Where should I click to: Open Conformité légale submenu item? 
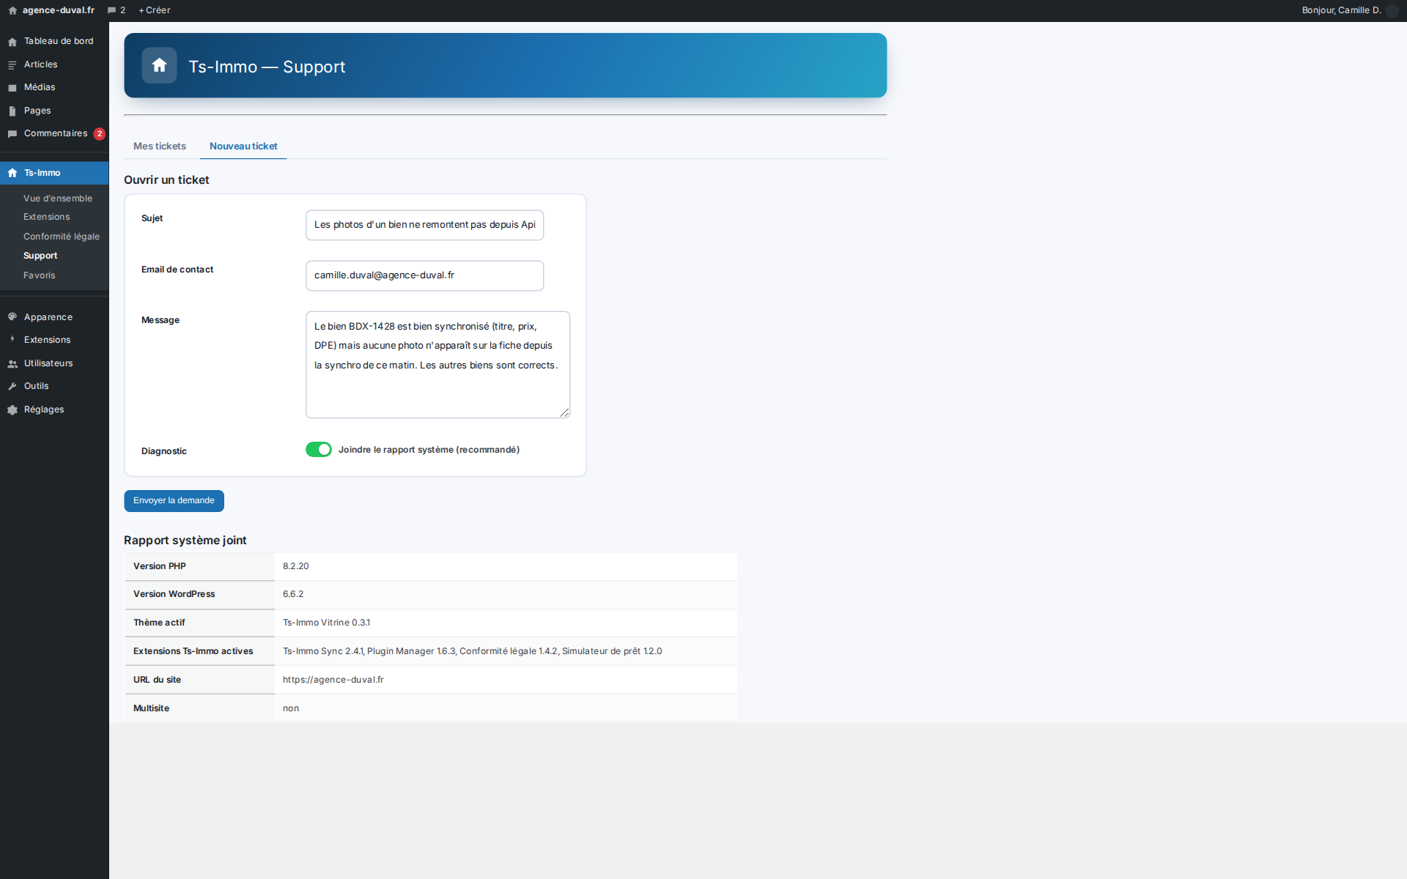coord(62,237)
